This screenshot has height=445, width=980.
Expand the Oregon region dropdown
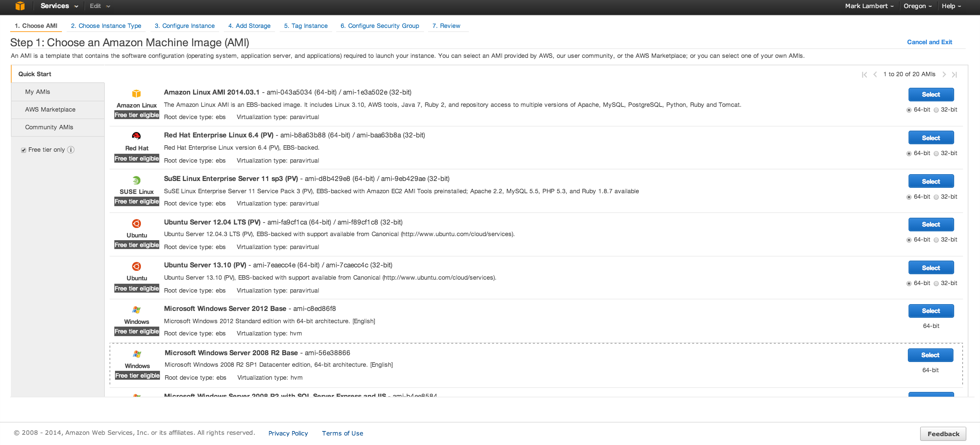(917, 6)
